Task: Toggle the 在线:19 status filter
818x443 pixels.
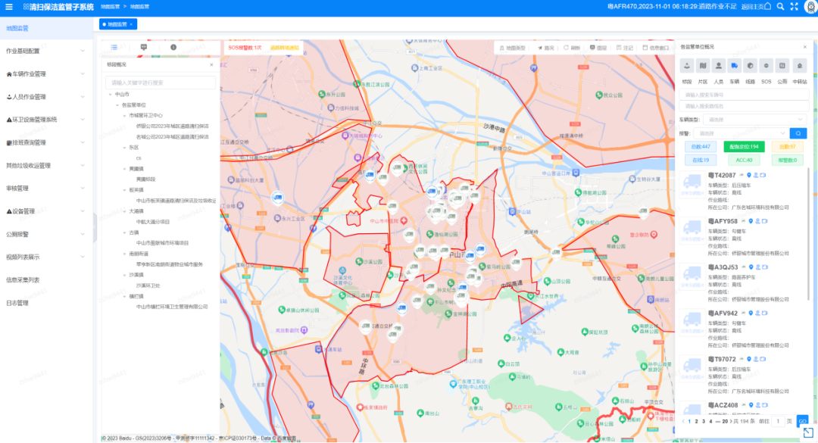Action: [x=700, y=160]
